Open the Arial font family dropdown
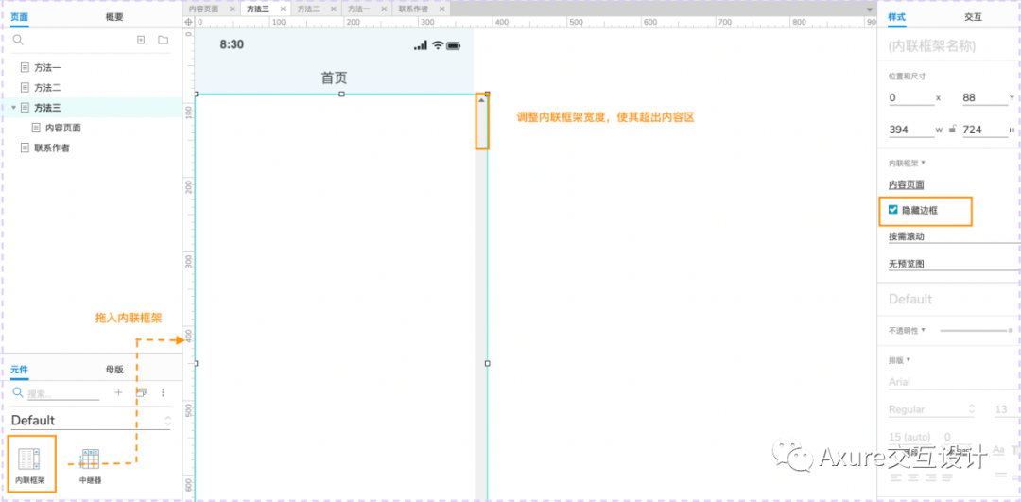This screenshot has height=502, width=1021. tap(954, 382)
